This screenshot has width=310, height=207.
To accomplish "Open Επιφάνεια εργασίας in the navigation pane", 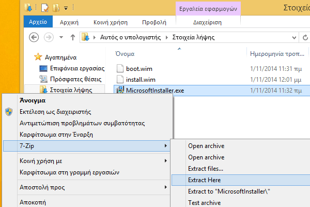I will (72, 68).
